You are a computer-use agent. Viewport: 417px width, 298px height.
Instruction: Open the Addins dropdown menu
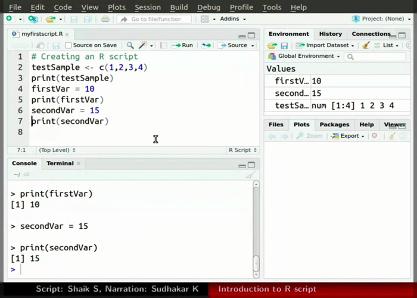(x=232, y=19)
